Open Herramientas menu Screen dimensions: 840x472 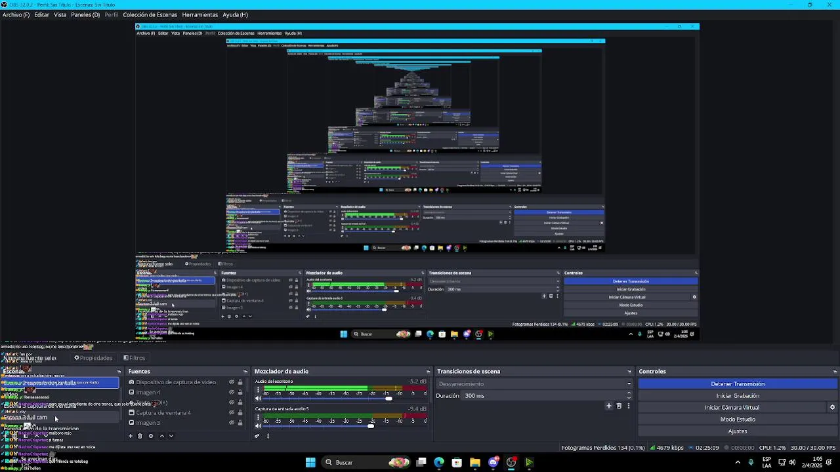tap(200, 14)
